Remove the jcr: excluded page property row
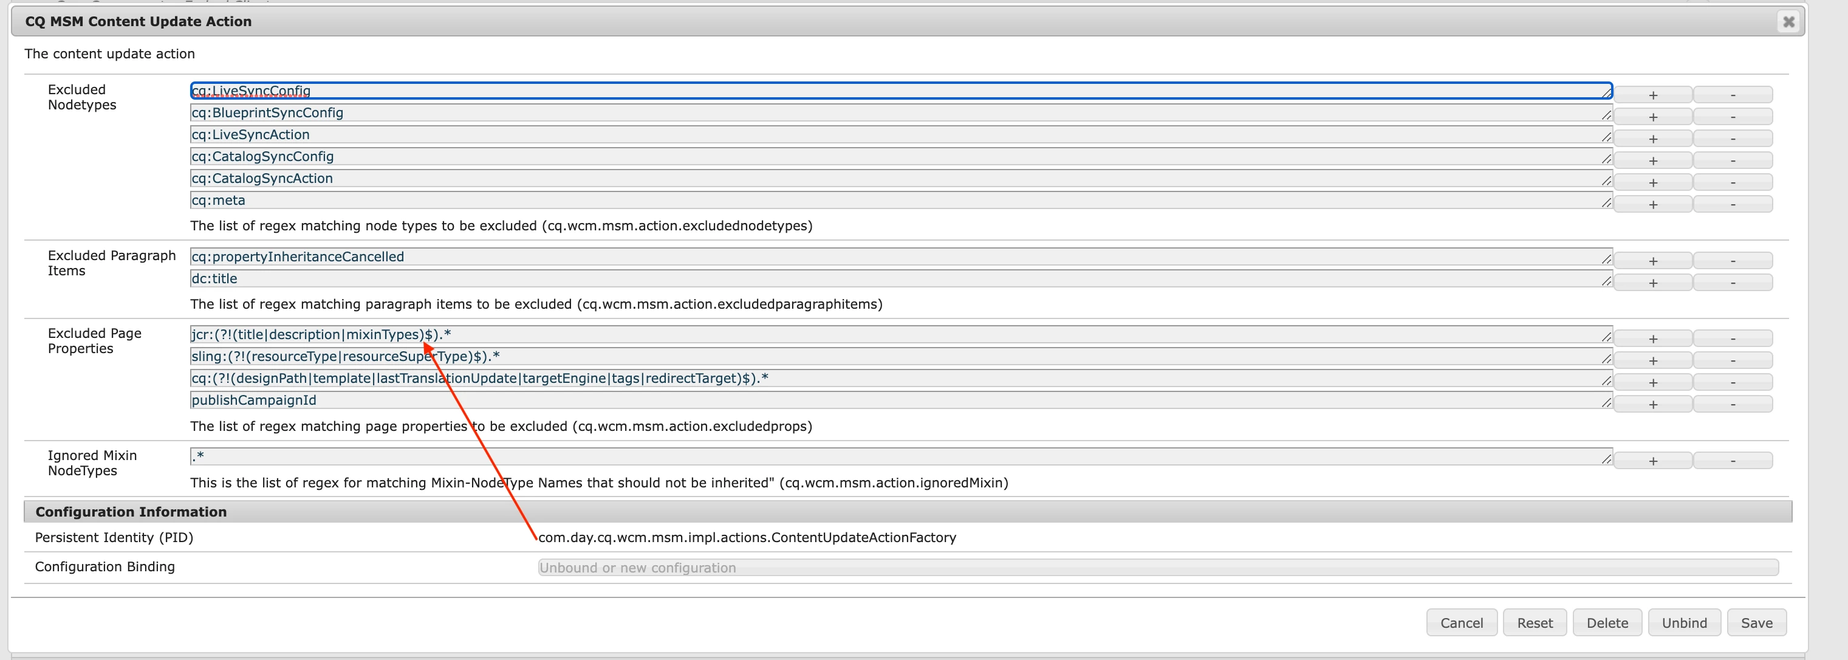Image resolution: width=1848 pixels, height=660 pixels. pos(1733,339)
